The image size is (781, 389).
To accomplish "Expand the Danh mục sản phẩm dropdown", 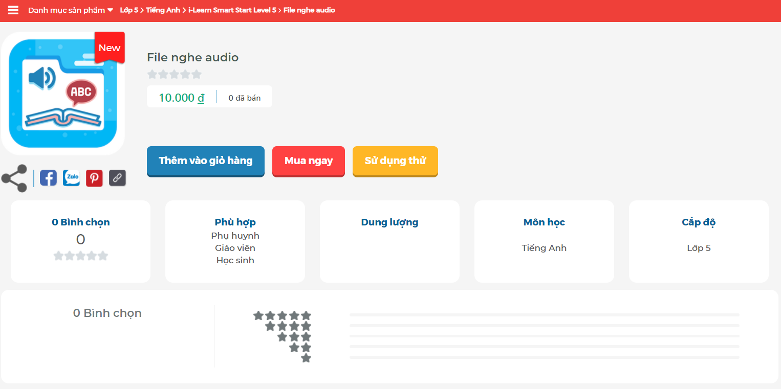I will pos(71,10).
